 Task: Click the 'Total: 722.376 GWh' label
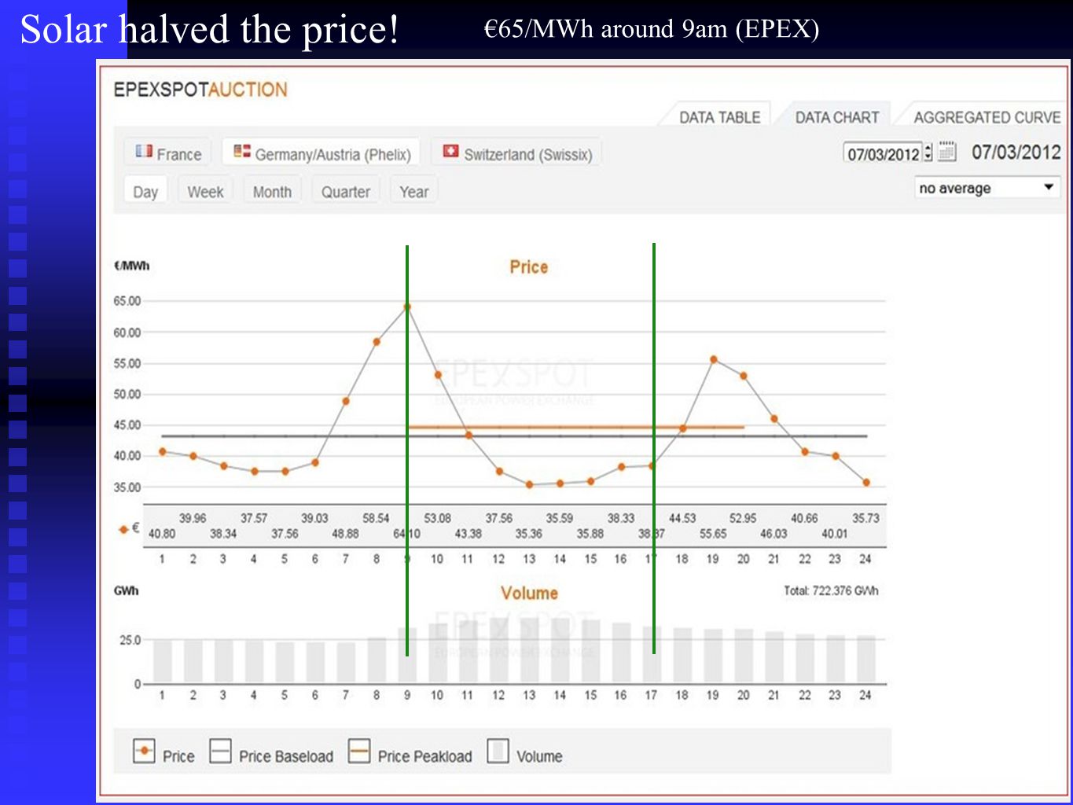point(831,590)
